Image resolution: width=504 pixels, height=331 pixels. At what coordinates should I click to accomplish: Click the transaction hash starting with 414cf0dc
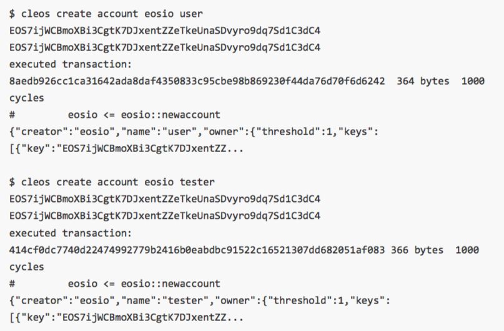click(x=197, y=250)
